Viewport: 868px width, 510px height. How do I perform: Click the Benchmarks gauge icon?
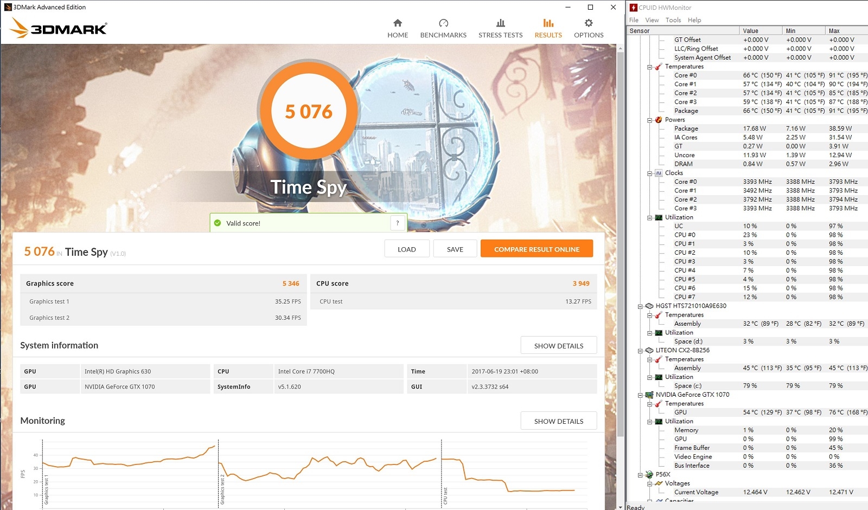click(443, 23)
